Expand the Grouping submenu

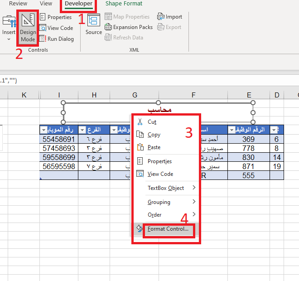[x=166, y=202]
